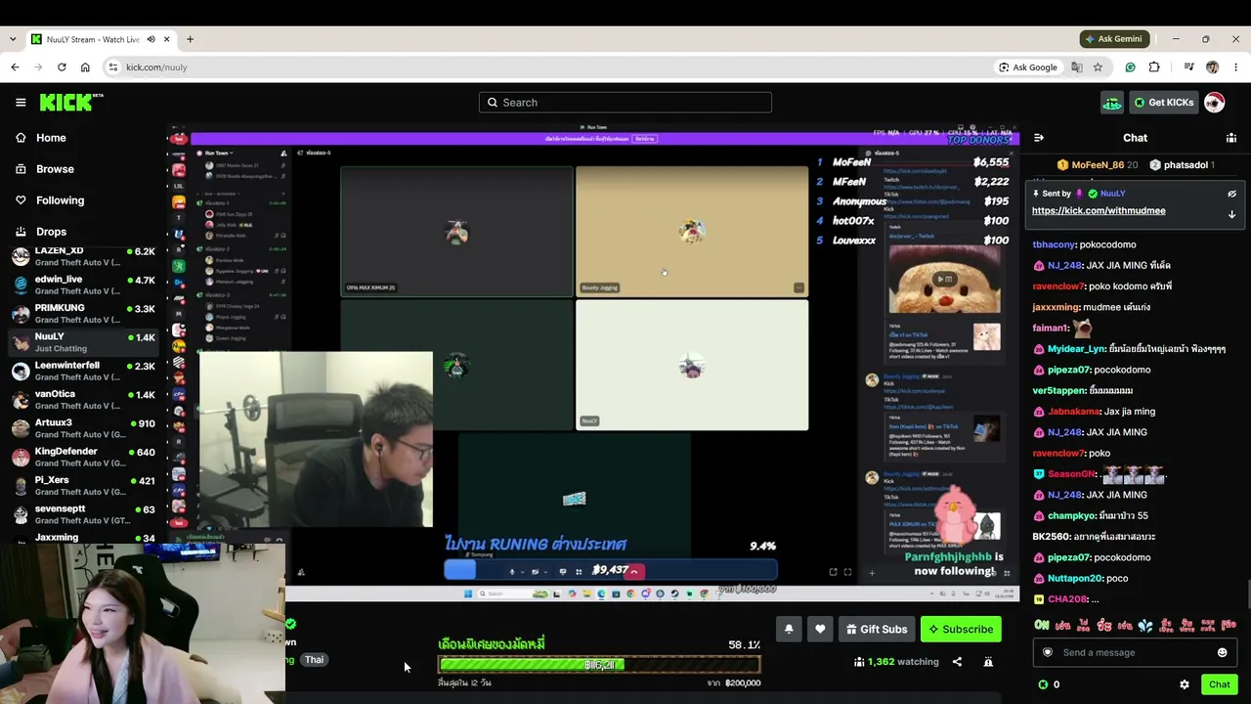Viewport: 1251px width, 704px height.
Task: Open browser media controls icon
Action: pos(1188,67)
